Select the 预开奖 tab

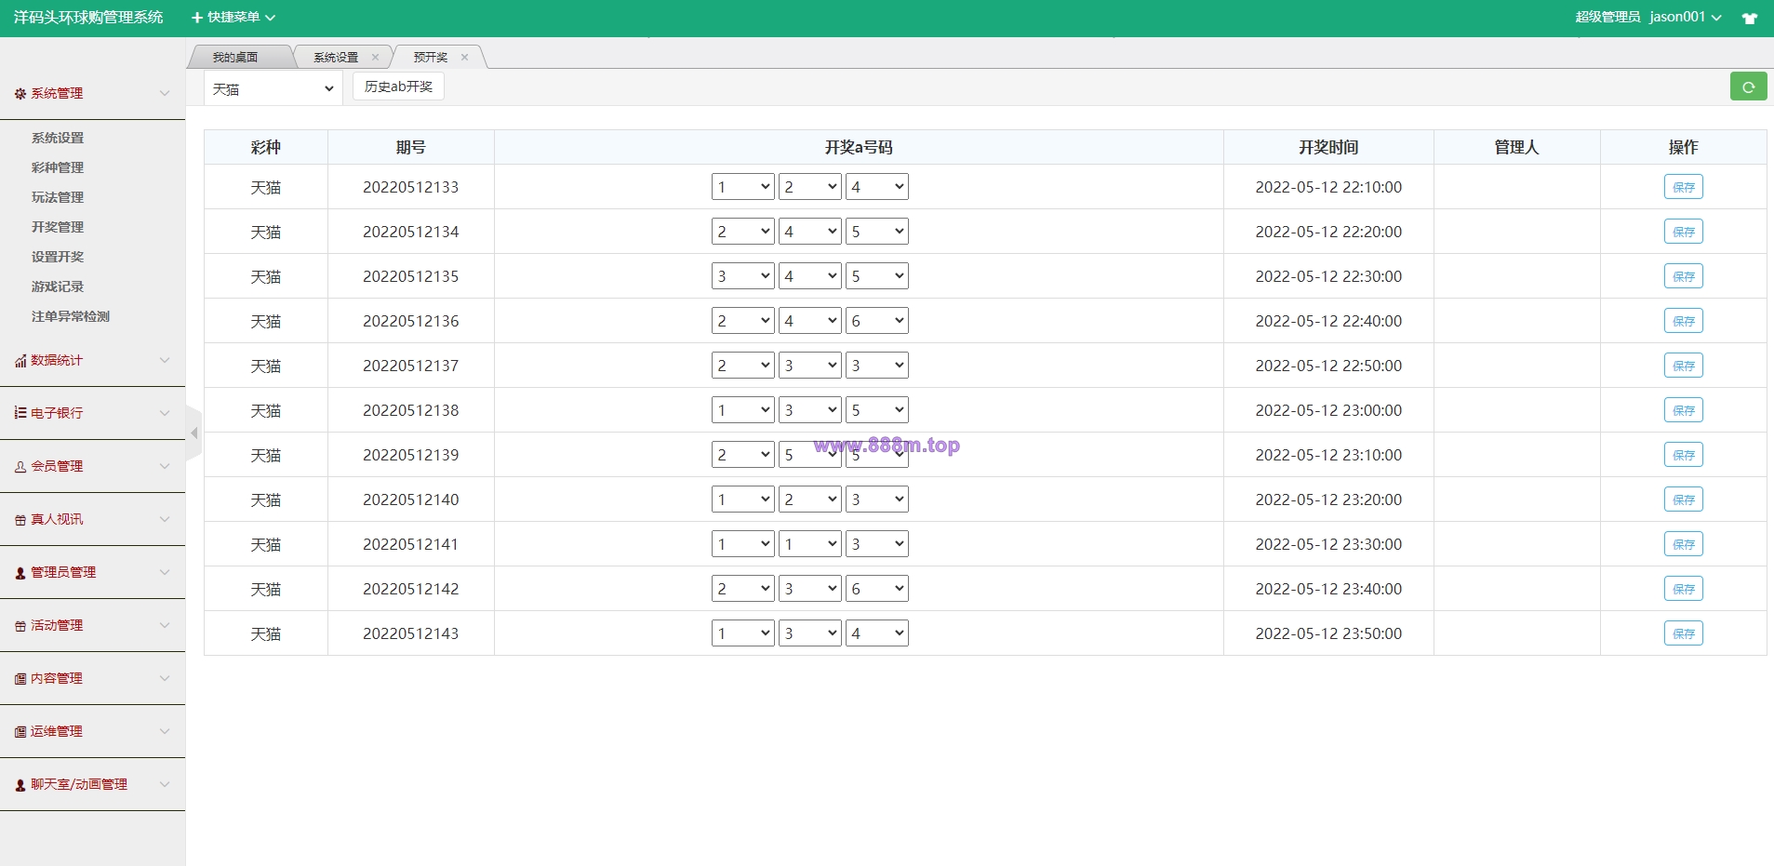[431, 57]
